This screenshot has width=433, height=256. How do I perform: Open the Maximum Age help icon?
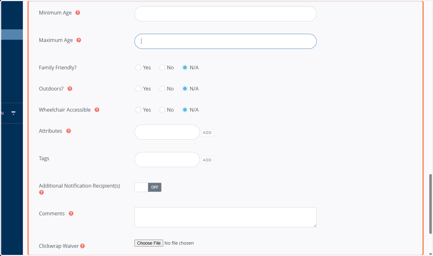pos(79,40)
